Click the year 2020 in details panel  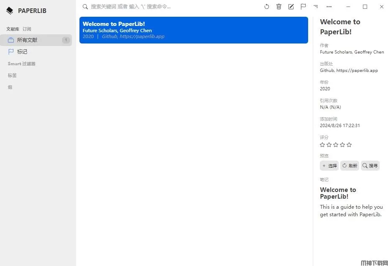tap(325, 89)
